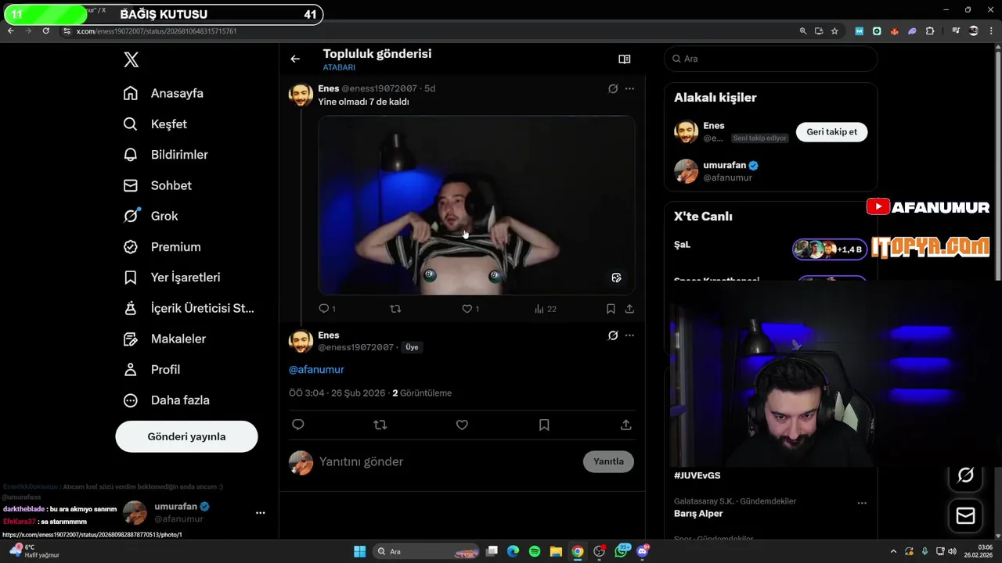Show hidden system tray icons

894,551
